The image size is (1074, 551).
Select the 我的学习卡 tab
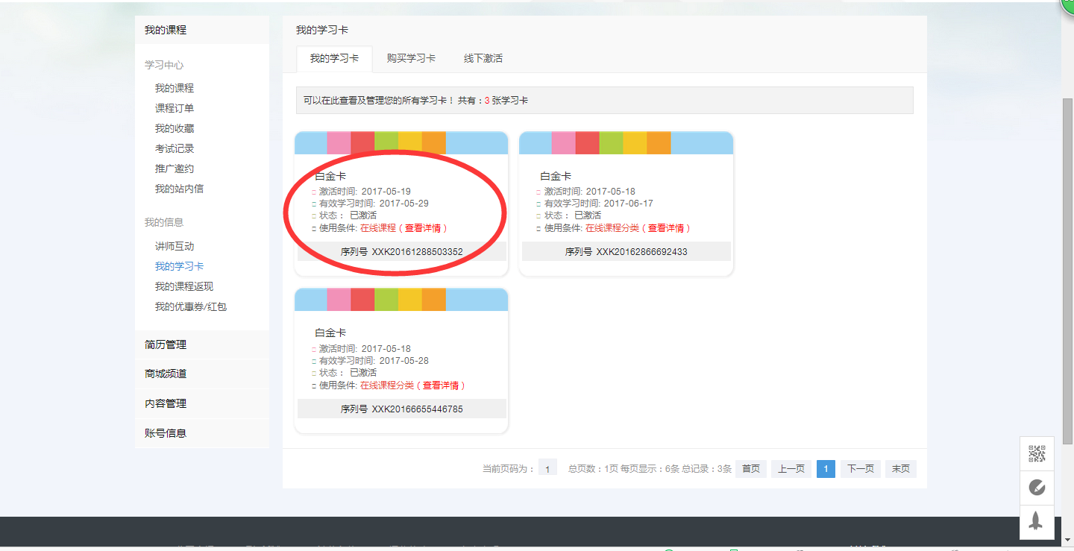coord(334,58)
